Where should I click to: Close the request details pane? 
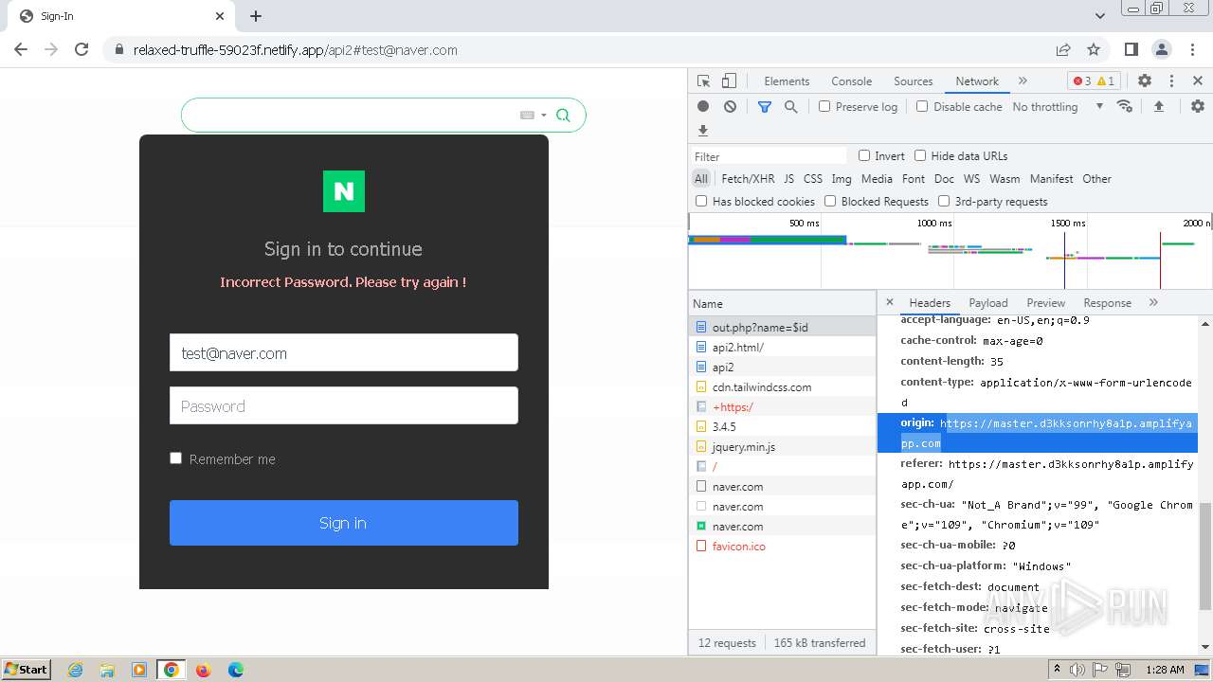(x=889, y=302)
